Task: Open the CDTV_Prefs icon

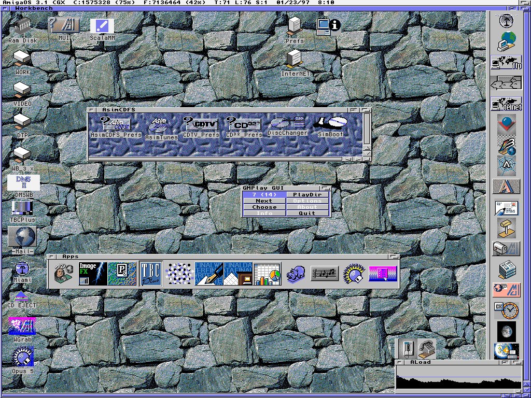Action: click(x=201, y=124)
